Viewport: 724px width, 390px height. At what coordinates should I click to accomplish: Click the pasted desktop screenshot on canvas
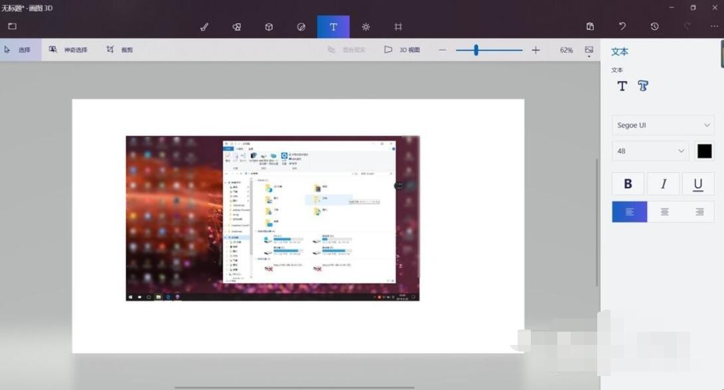pos(273,218)
